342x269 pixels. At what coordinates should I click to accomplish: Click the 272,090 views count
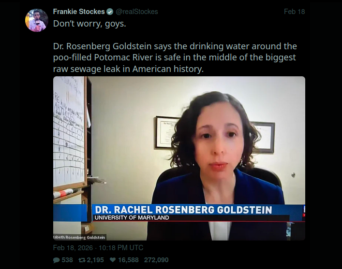click(156, 260)
